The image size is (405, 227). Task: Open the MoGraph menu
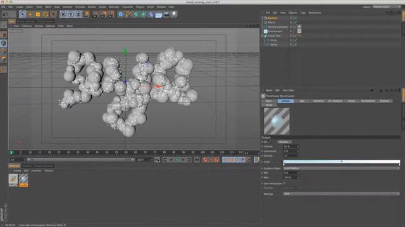[x=114, y=7]
